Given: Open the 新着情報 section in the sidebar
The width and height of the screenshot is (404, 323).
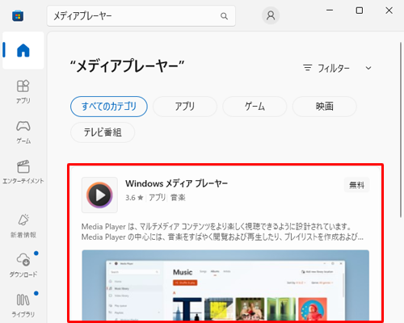Looking at the screenshot, I should tap(23, 226).
